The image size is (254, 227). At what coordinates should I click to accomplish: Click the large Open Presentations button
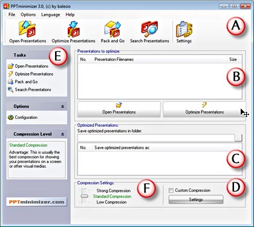(x=119, y=109)
